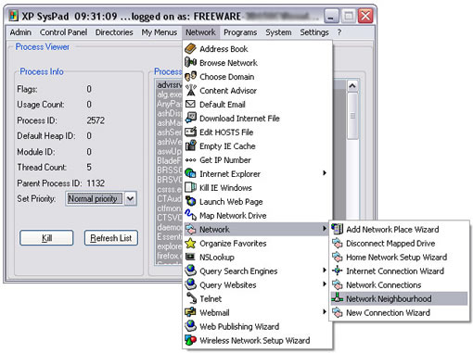Click the Internet Connection Wizard icon
This screenshot has height=353, width=473.
click(x=338, y=271)
